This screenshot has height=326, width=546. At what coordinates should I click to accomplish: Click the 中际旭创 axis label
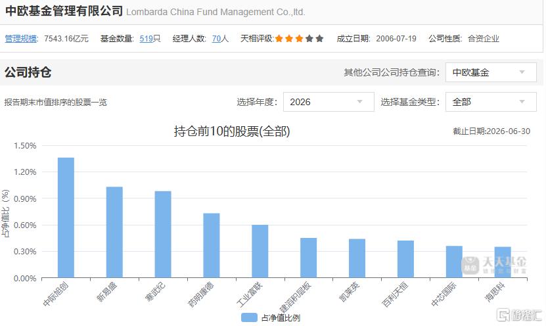coord(56,294)
